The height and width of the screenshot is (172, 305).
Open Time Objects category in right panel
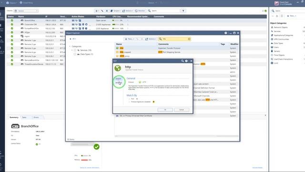click(x=279, y=55)
